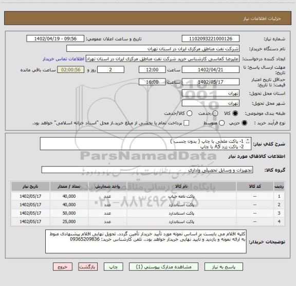Click the validity time field 16:00
This screenshot has height=286, width=296.
[x=152, y=82]
